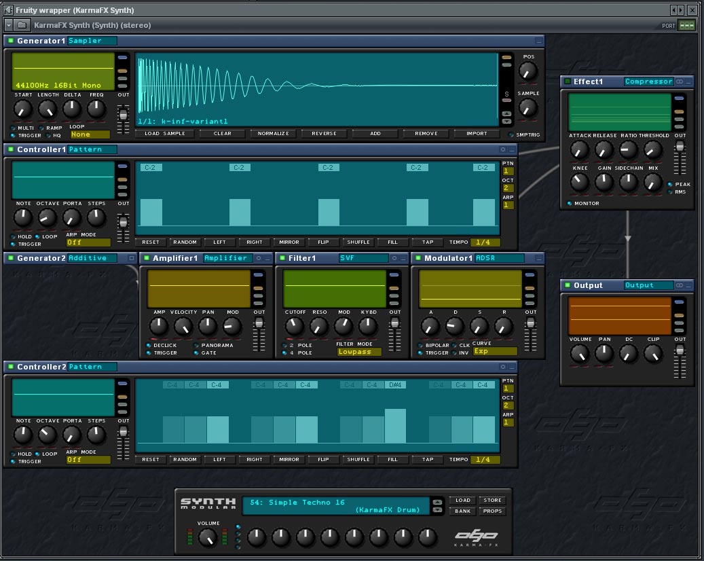
Task: Toggle the Filter1 module enable LED
Action: [x=282, y=258]
